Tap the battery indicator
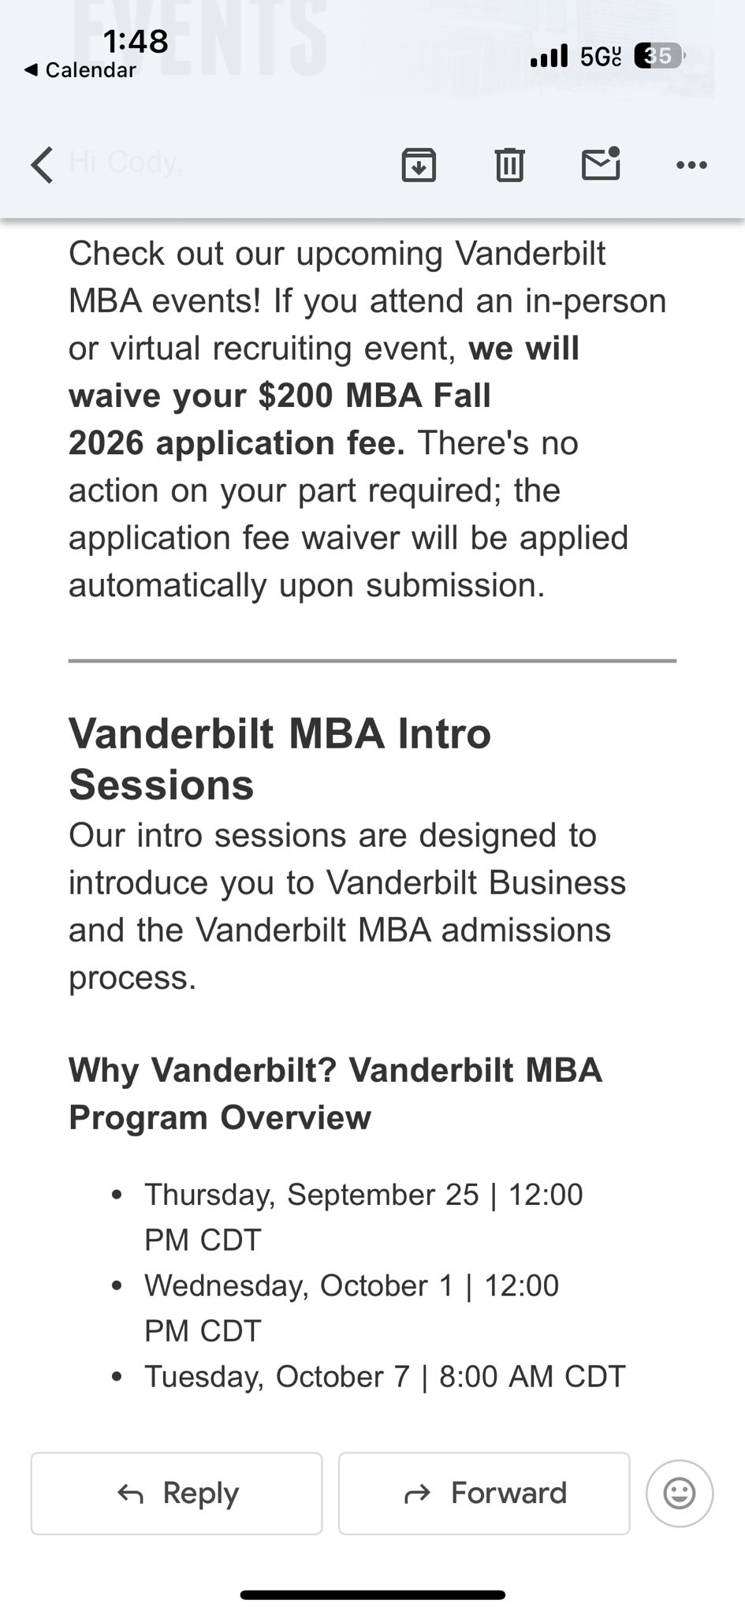Viewport: 745px width, 1615px height. click(659, 56)
